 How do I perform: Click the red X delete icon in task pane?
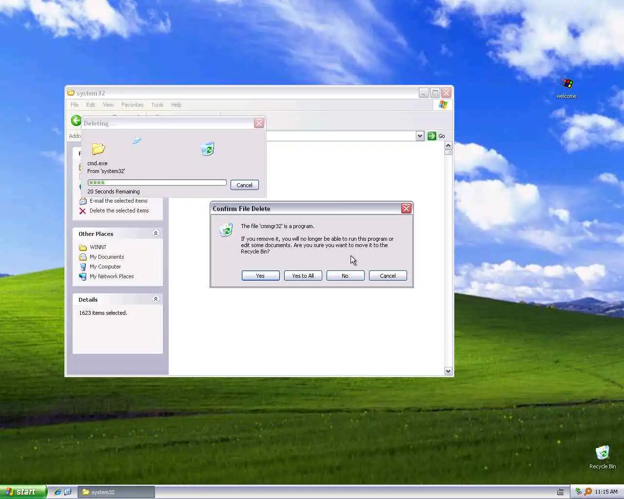point(82,211)
